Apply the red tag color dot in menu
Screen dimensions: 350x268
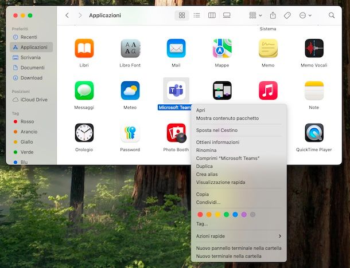200,215
